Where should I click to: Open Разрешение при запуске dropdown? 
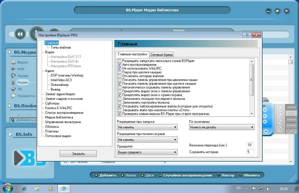click(x=147, y=127)
